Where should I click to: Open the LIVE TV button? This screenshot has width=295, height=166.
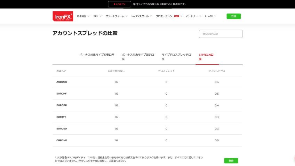[119, 4]
